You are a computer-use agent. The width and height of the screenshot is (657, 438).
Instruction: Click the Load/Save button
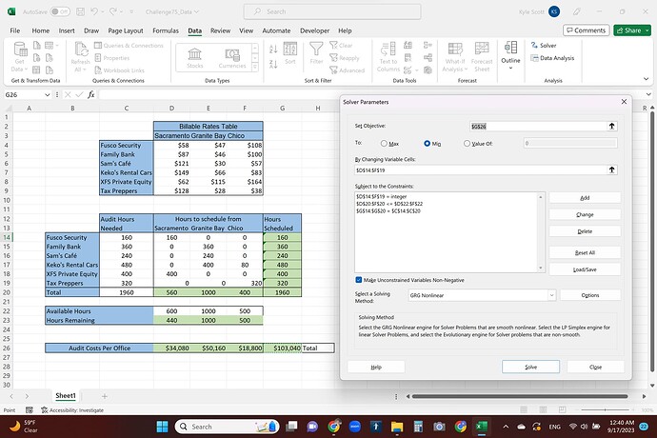coord(585,269)
